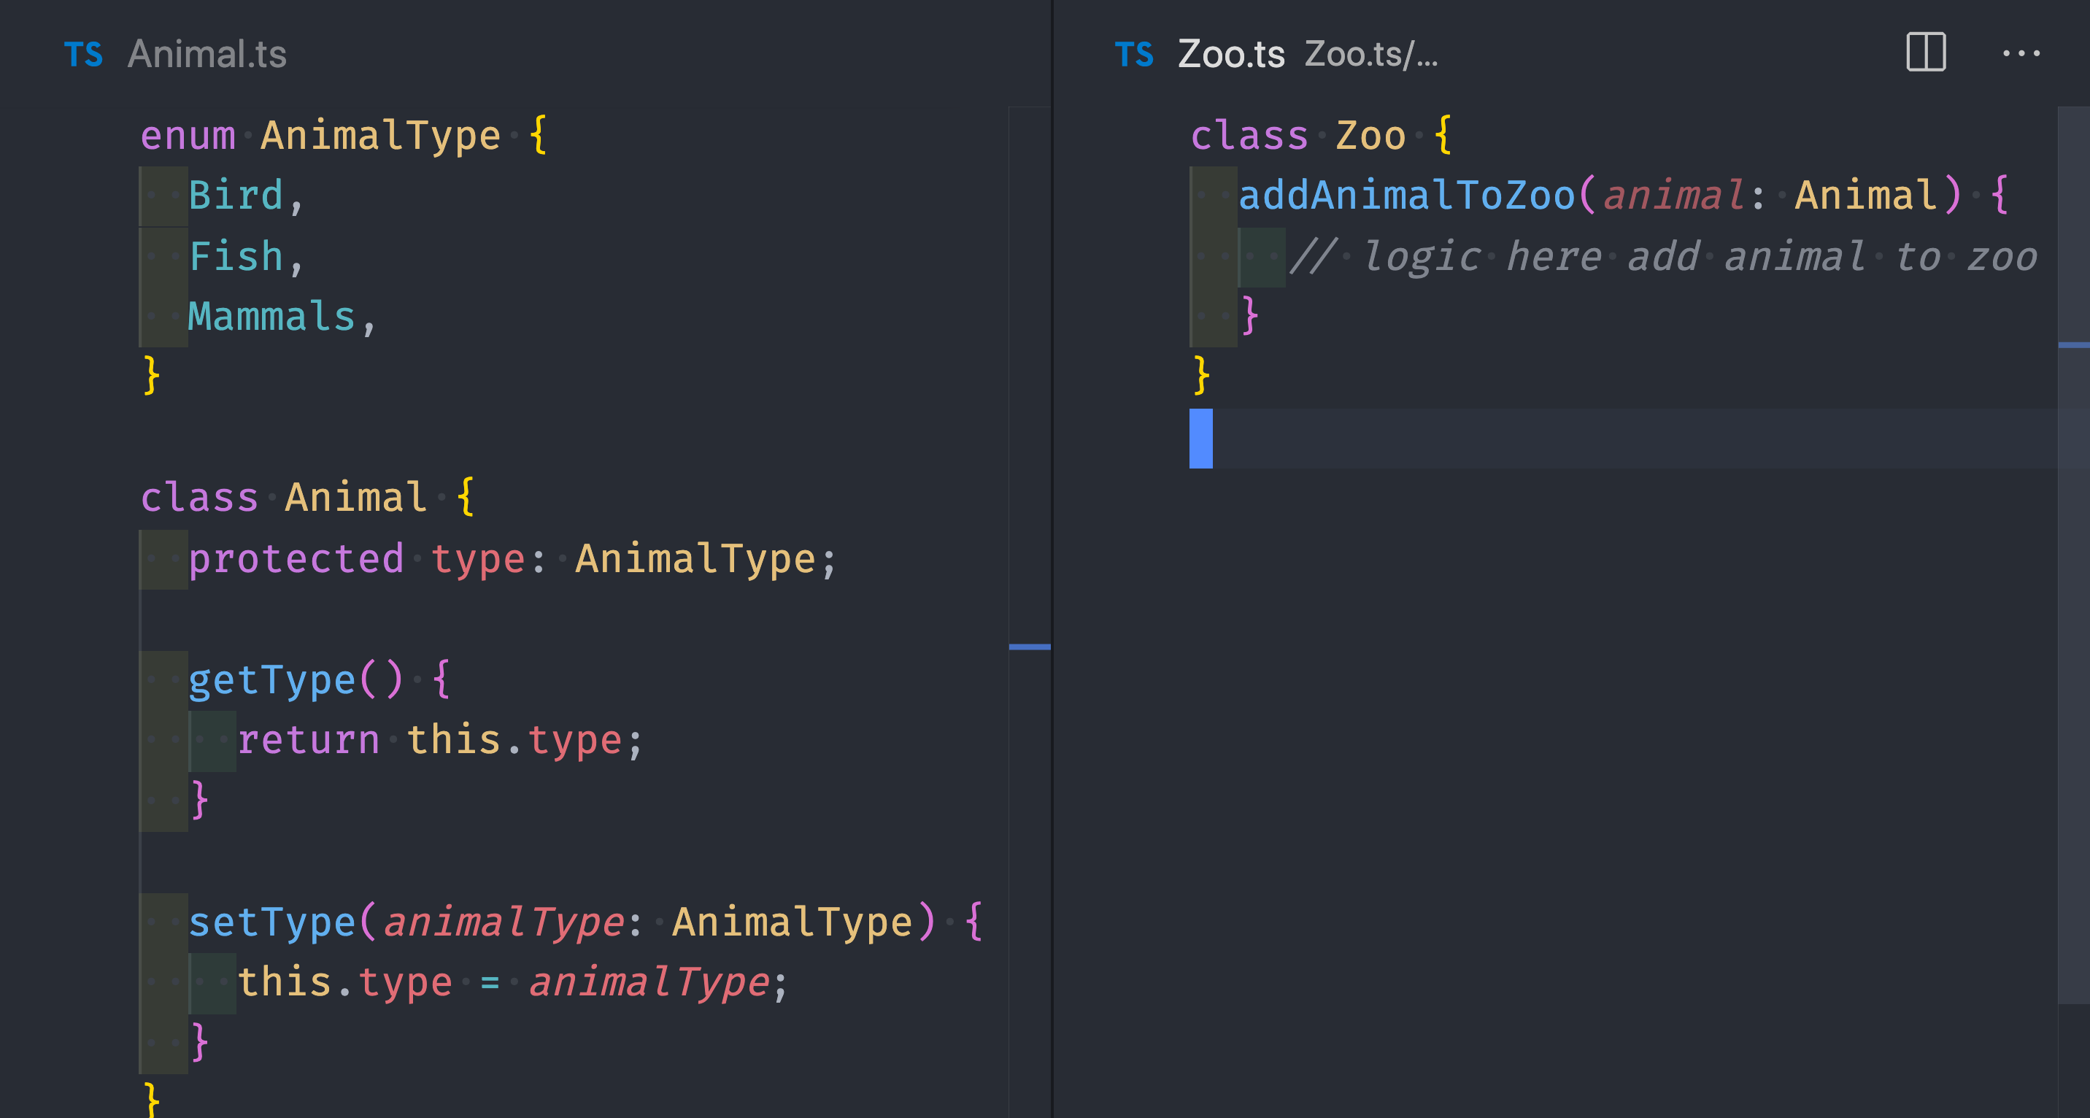The image size is (2090, 1118).
Task: Click the 'Fish' enum member
Action: (236, 256)
